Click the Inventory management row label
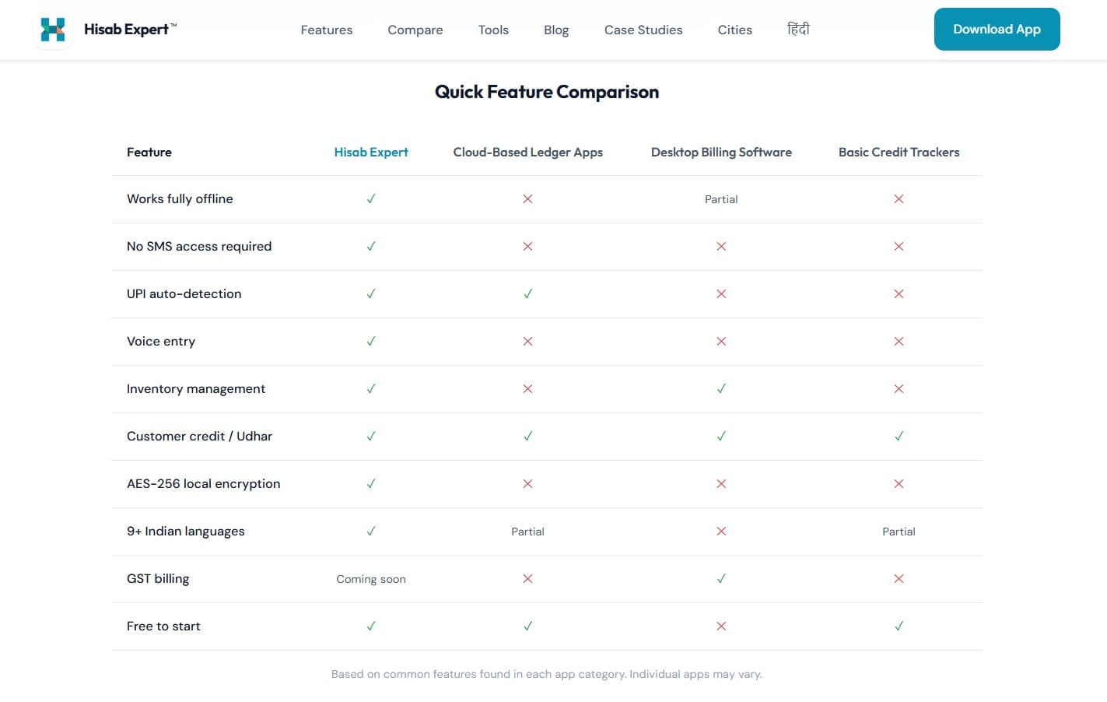 coord(196,388)
